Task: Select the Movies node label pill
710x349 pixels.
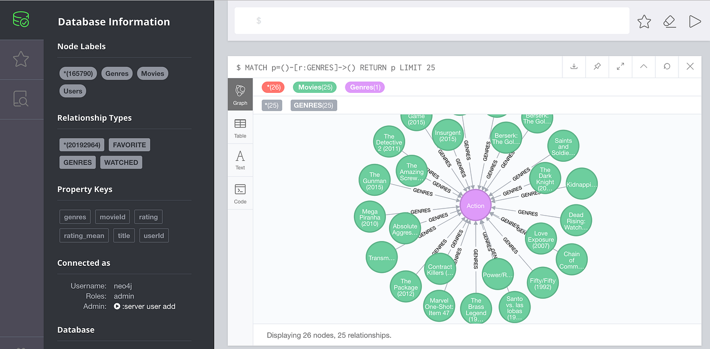Action: 152,73
